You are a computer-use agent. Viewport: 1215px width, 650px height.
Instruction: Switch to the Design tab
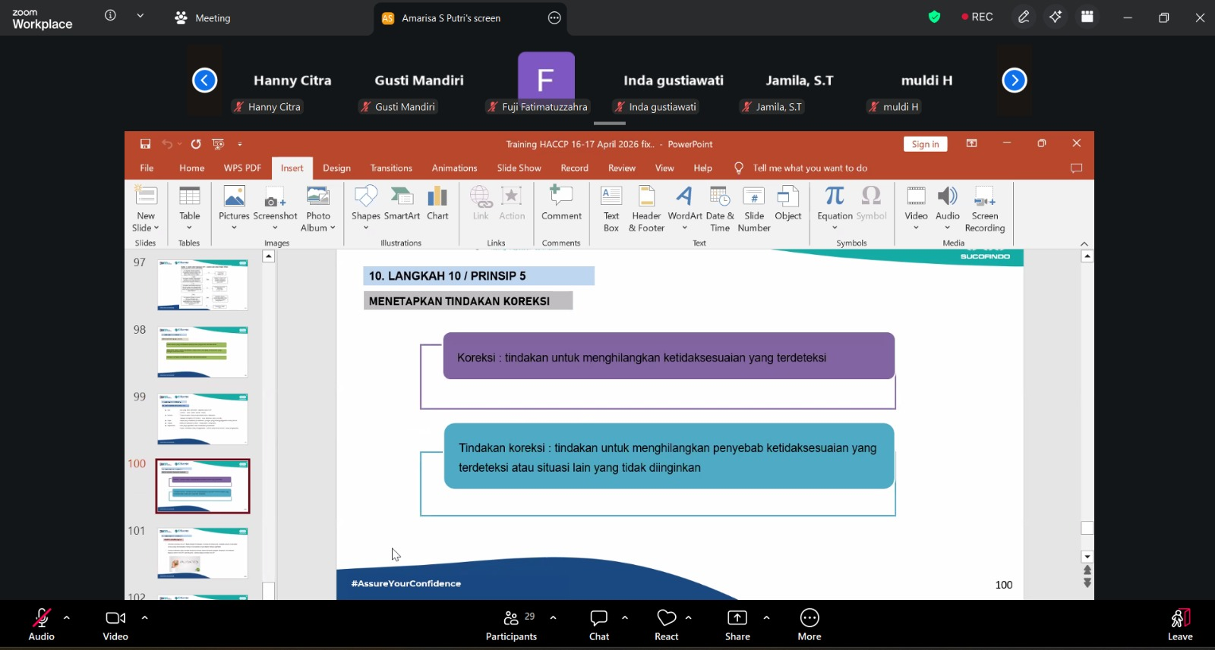coord(336,168)
